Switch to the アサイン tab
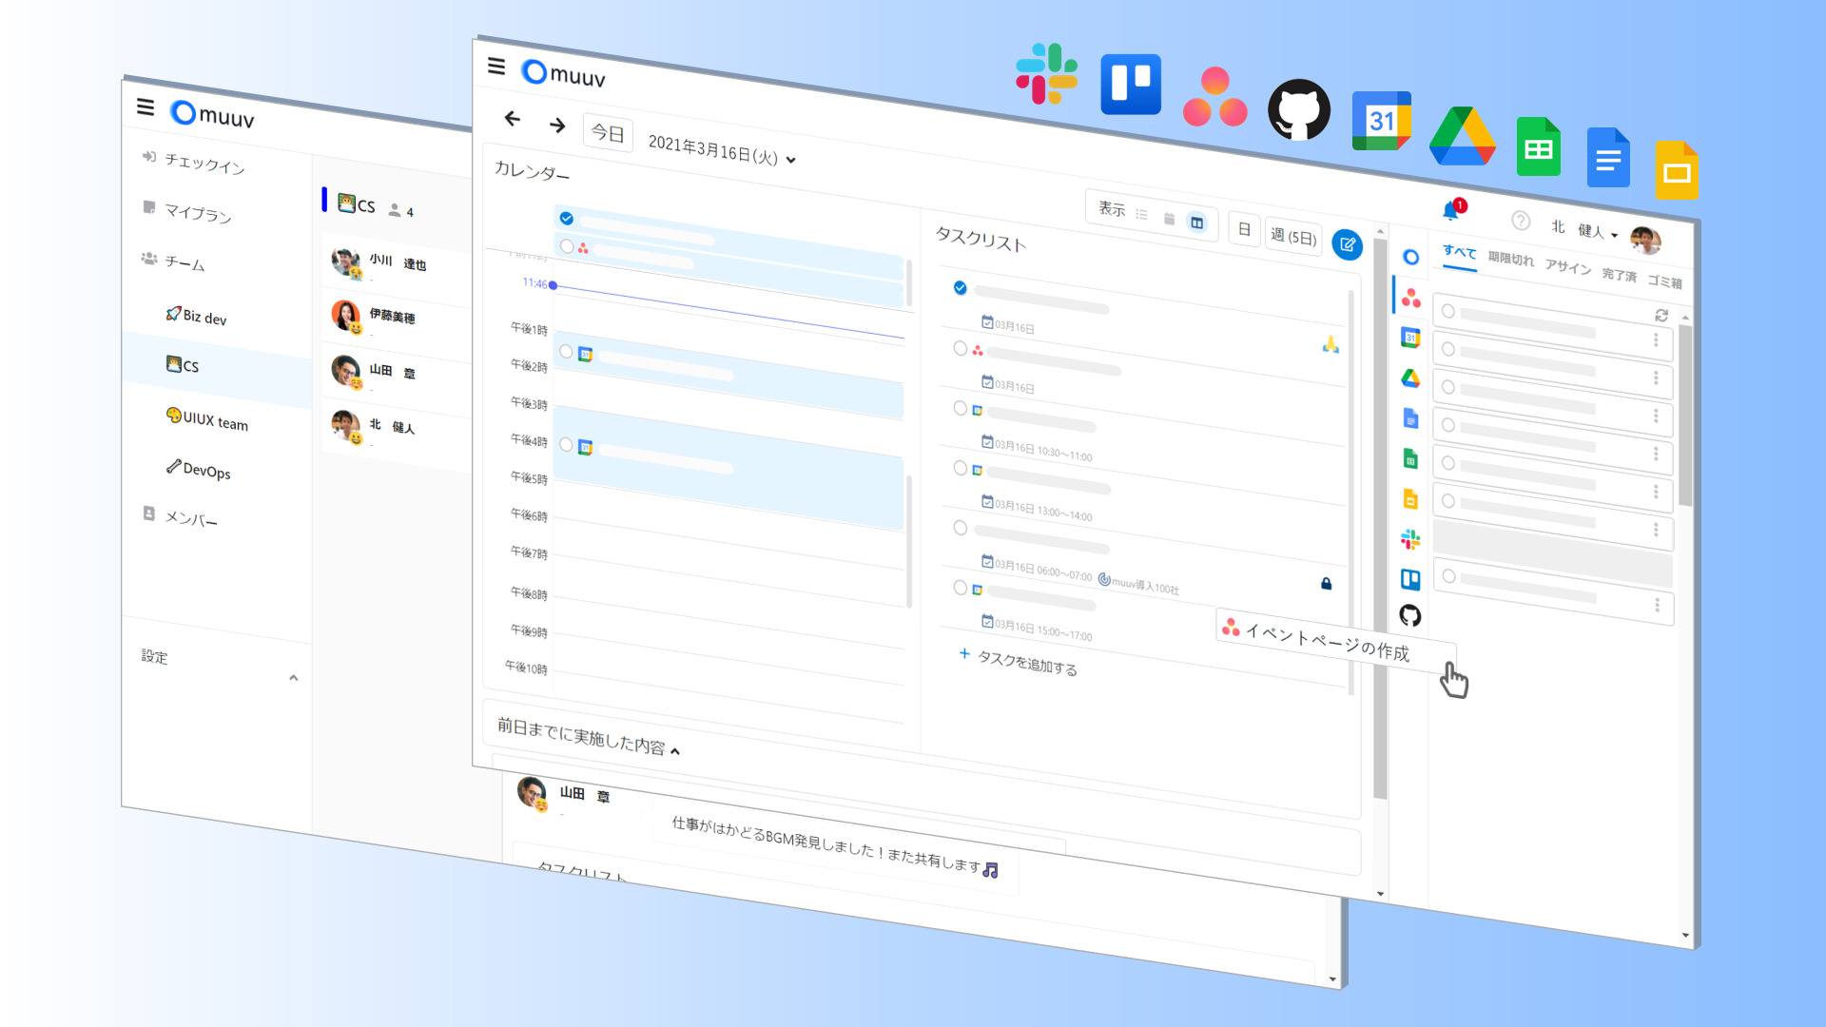Image resolution: width=1826 pixels, height=1027 pixels. [x=1567, y=267]
